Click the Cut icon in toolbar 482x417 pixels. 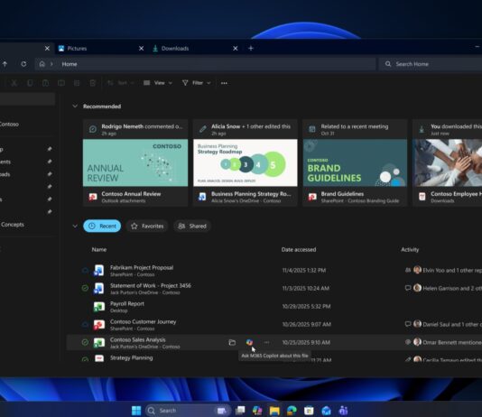pyautogui.click(x=14, y=83)
